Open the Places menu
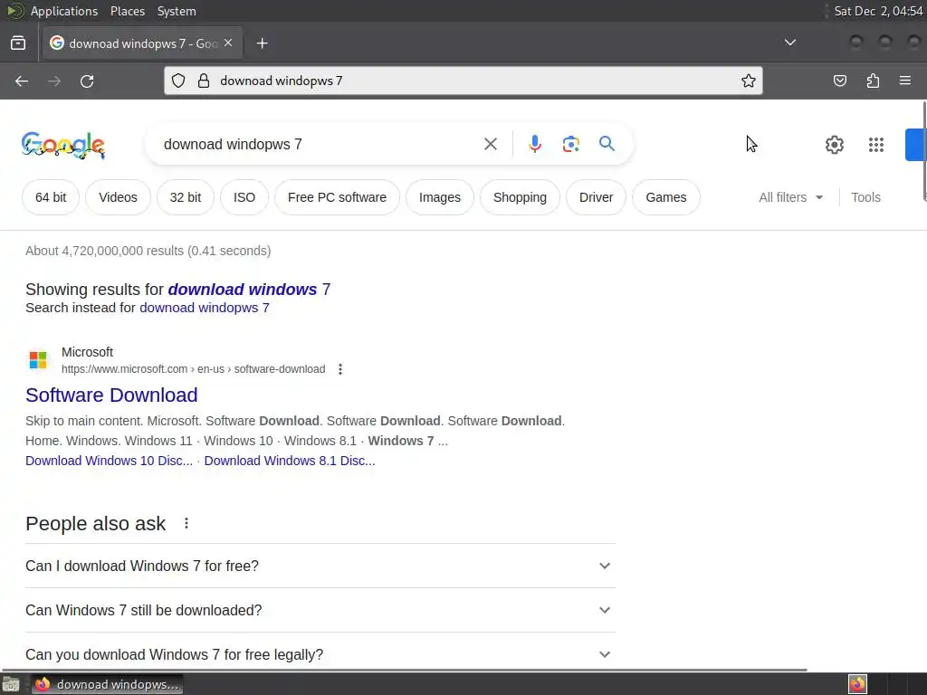 tap(128, 11)
